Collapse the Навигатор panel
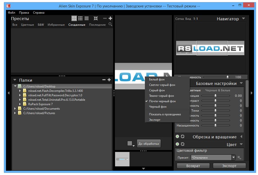Image resolution: width=258 pixels, height=175 pixels. click(243, 19)
